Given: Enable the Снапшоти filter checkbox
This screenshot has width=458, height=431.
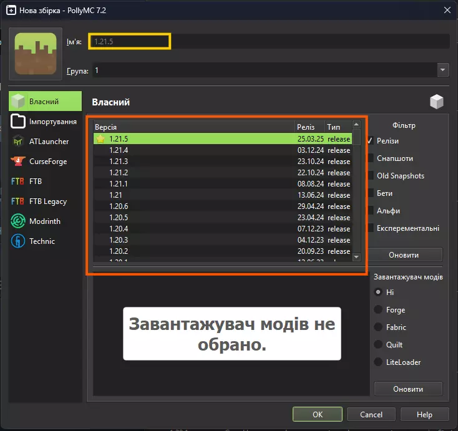Looking at the screenshot, I should 371,158.
